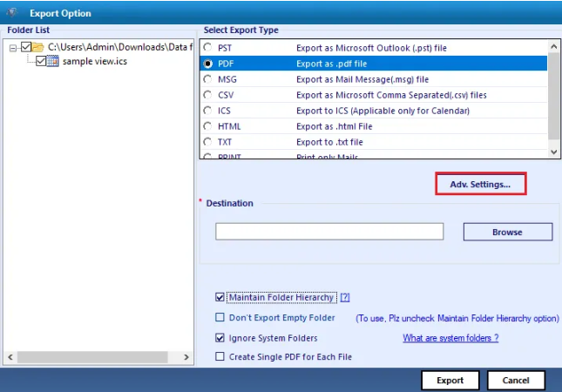Click the Destination path input field

(x=329, y=232)
